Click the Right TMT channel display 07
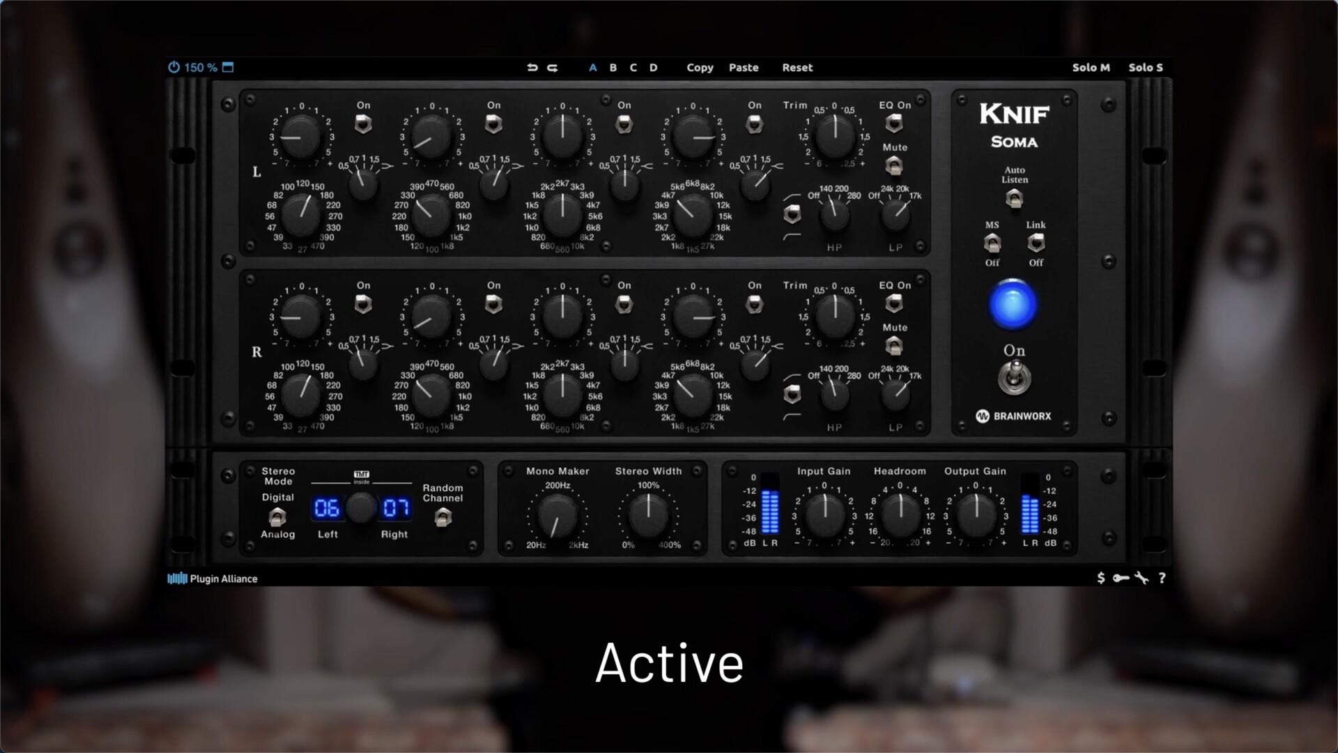The width and height of the screenshot is (1338, 753). [x=396, y=508]
